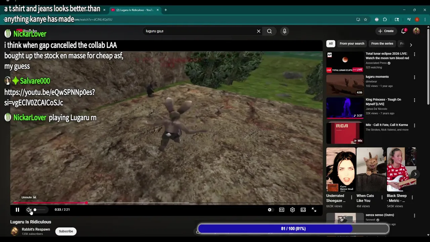
Task: Click the Salvare000 chat username
Action: pos(35,81)
